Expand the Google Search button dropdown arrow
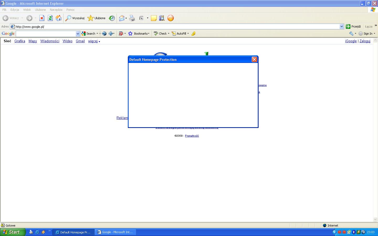The image size is (378, 236). tap(97, 34)
